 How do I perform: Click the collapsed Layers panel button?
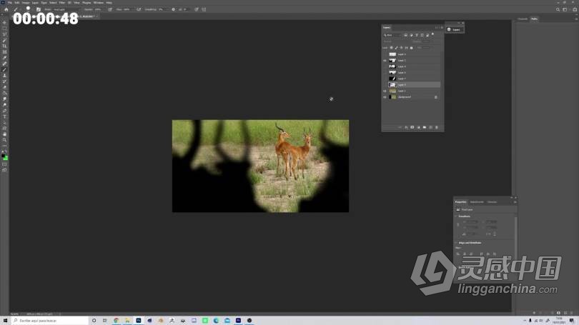[x=454, y=29]
